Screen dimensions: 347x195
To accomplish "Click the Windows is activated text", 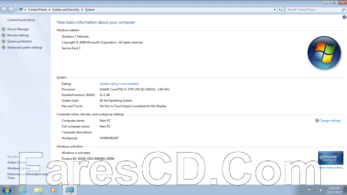I will pyautogui.click(x=76, y=153).
